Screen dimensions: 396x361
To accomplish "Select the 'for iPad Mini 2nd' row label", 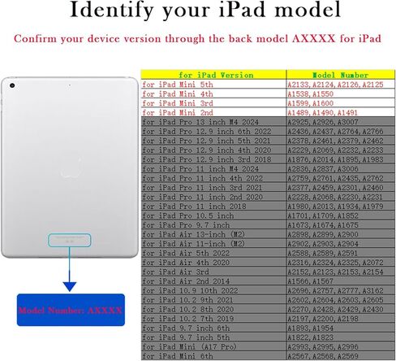I will tap(178, 112).
